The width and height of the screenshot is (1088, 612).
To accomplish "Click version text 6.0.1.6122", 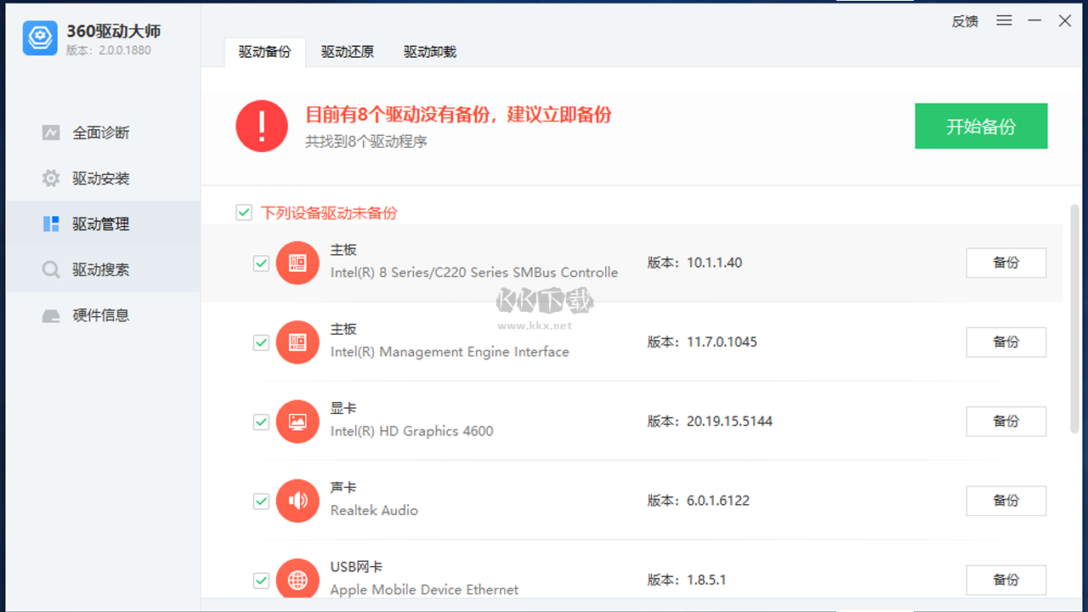I will pyautogui.click(x=718, y=501).
